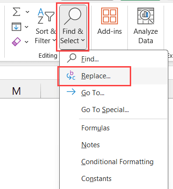This screenshot has height=189, width=173.
Task: Click the AutoSum sigma icon
Action: pos(16,12)
